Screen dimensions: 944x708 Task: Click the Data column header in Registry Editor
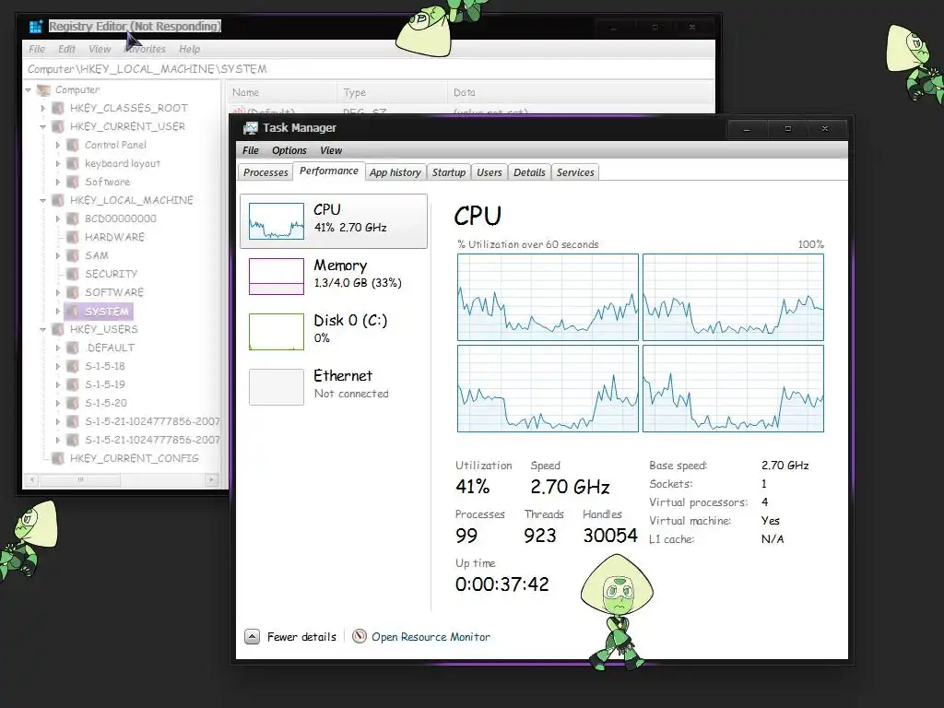(x=581, y=93)
